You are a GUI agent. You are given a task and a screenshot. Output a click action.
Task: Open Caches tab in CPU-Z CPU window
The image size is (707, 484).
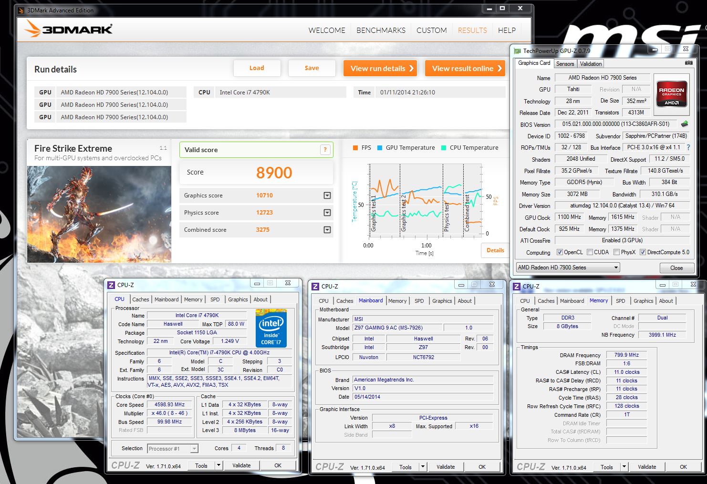click(141, 299)
